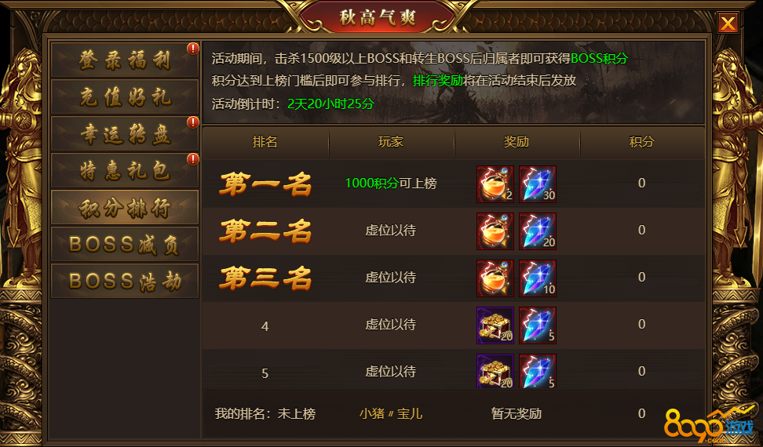The width and height of the screenshot is (763, 447).
Task: Click rank 5's gold treasure chest icon
Action: pos(495,371)
